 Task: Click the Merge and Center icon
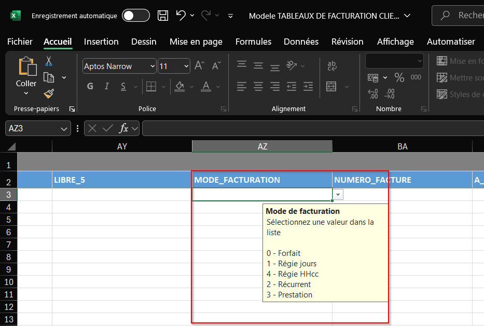(331, 86)
